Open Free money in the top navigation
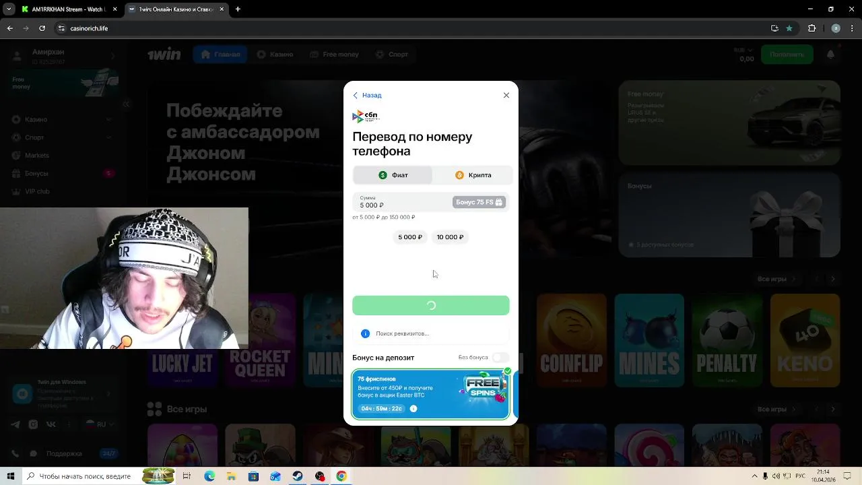This screenshot has height=485, width=862. point(334,55)
